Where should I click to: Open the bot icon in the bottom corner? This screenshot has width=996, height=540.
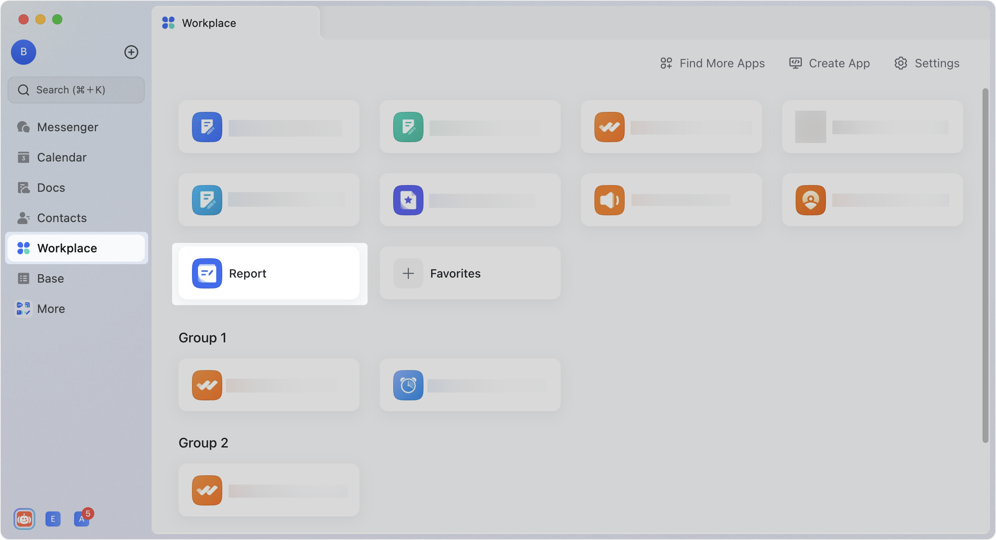(x=24, y=519)
